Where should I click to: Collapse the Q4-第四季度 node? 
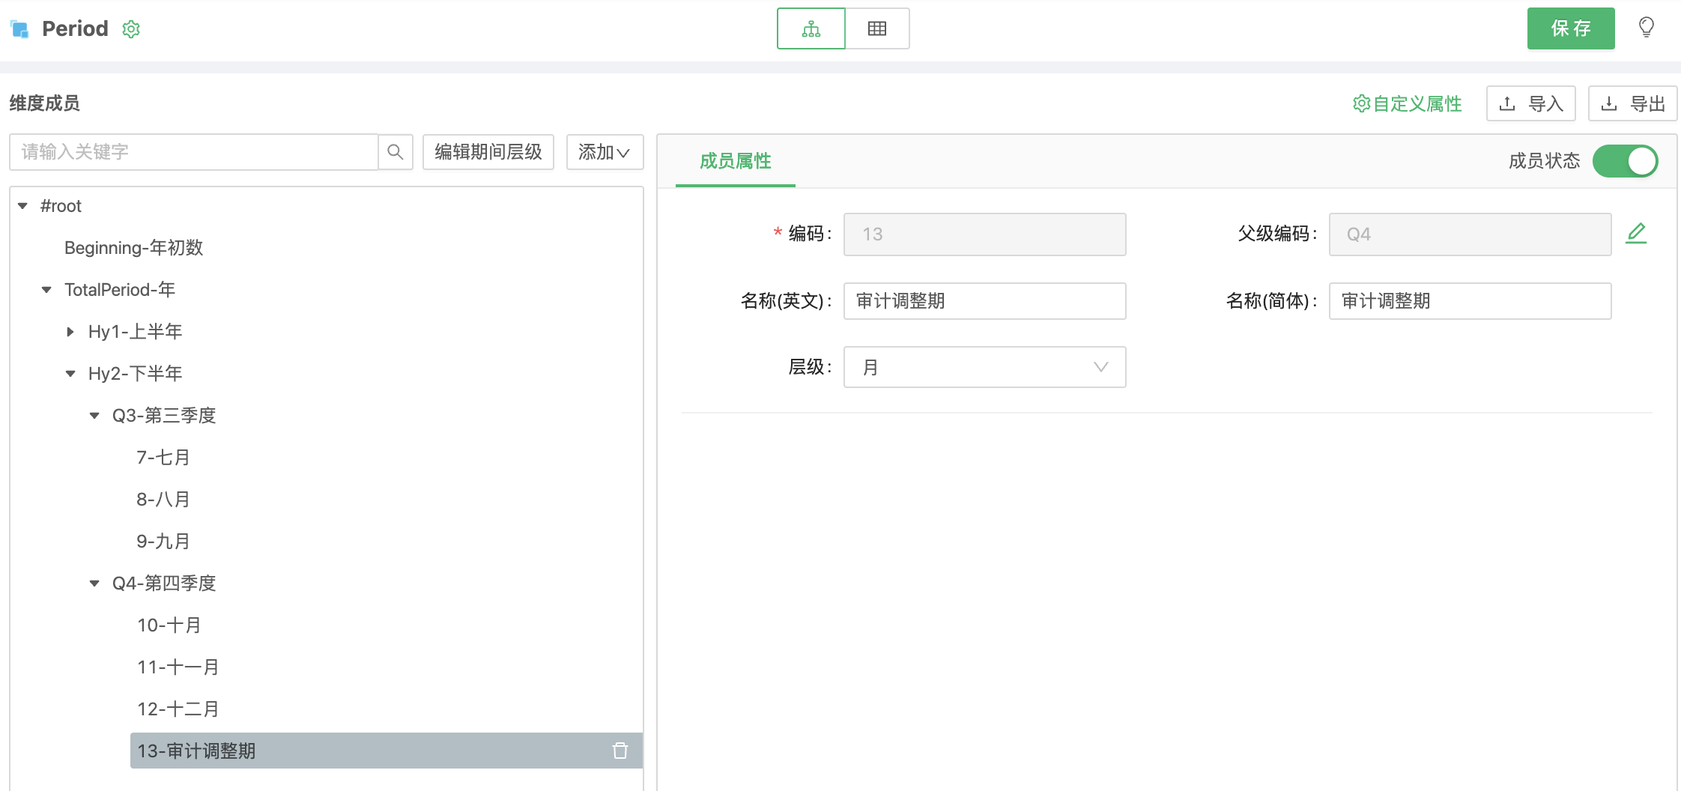click(94, 584)
